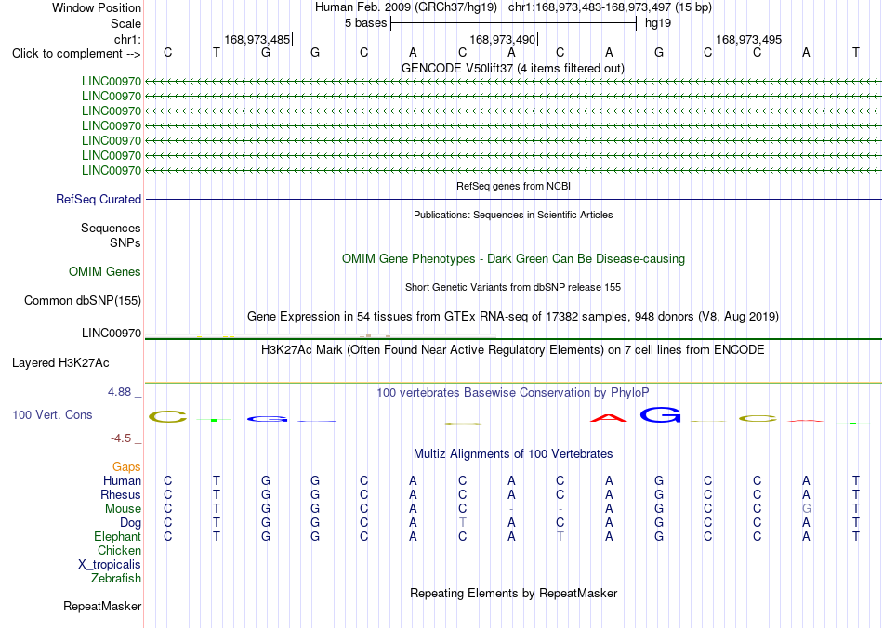
Task: Select the Zebrafish alignment row label
Action: [x=116, y=579]
